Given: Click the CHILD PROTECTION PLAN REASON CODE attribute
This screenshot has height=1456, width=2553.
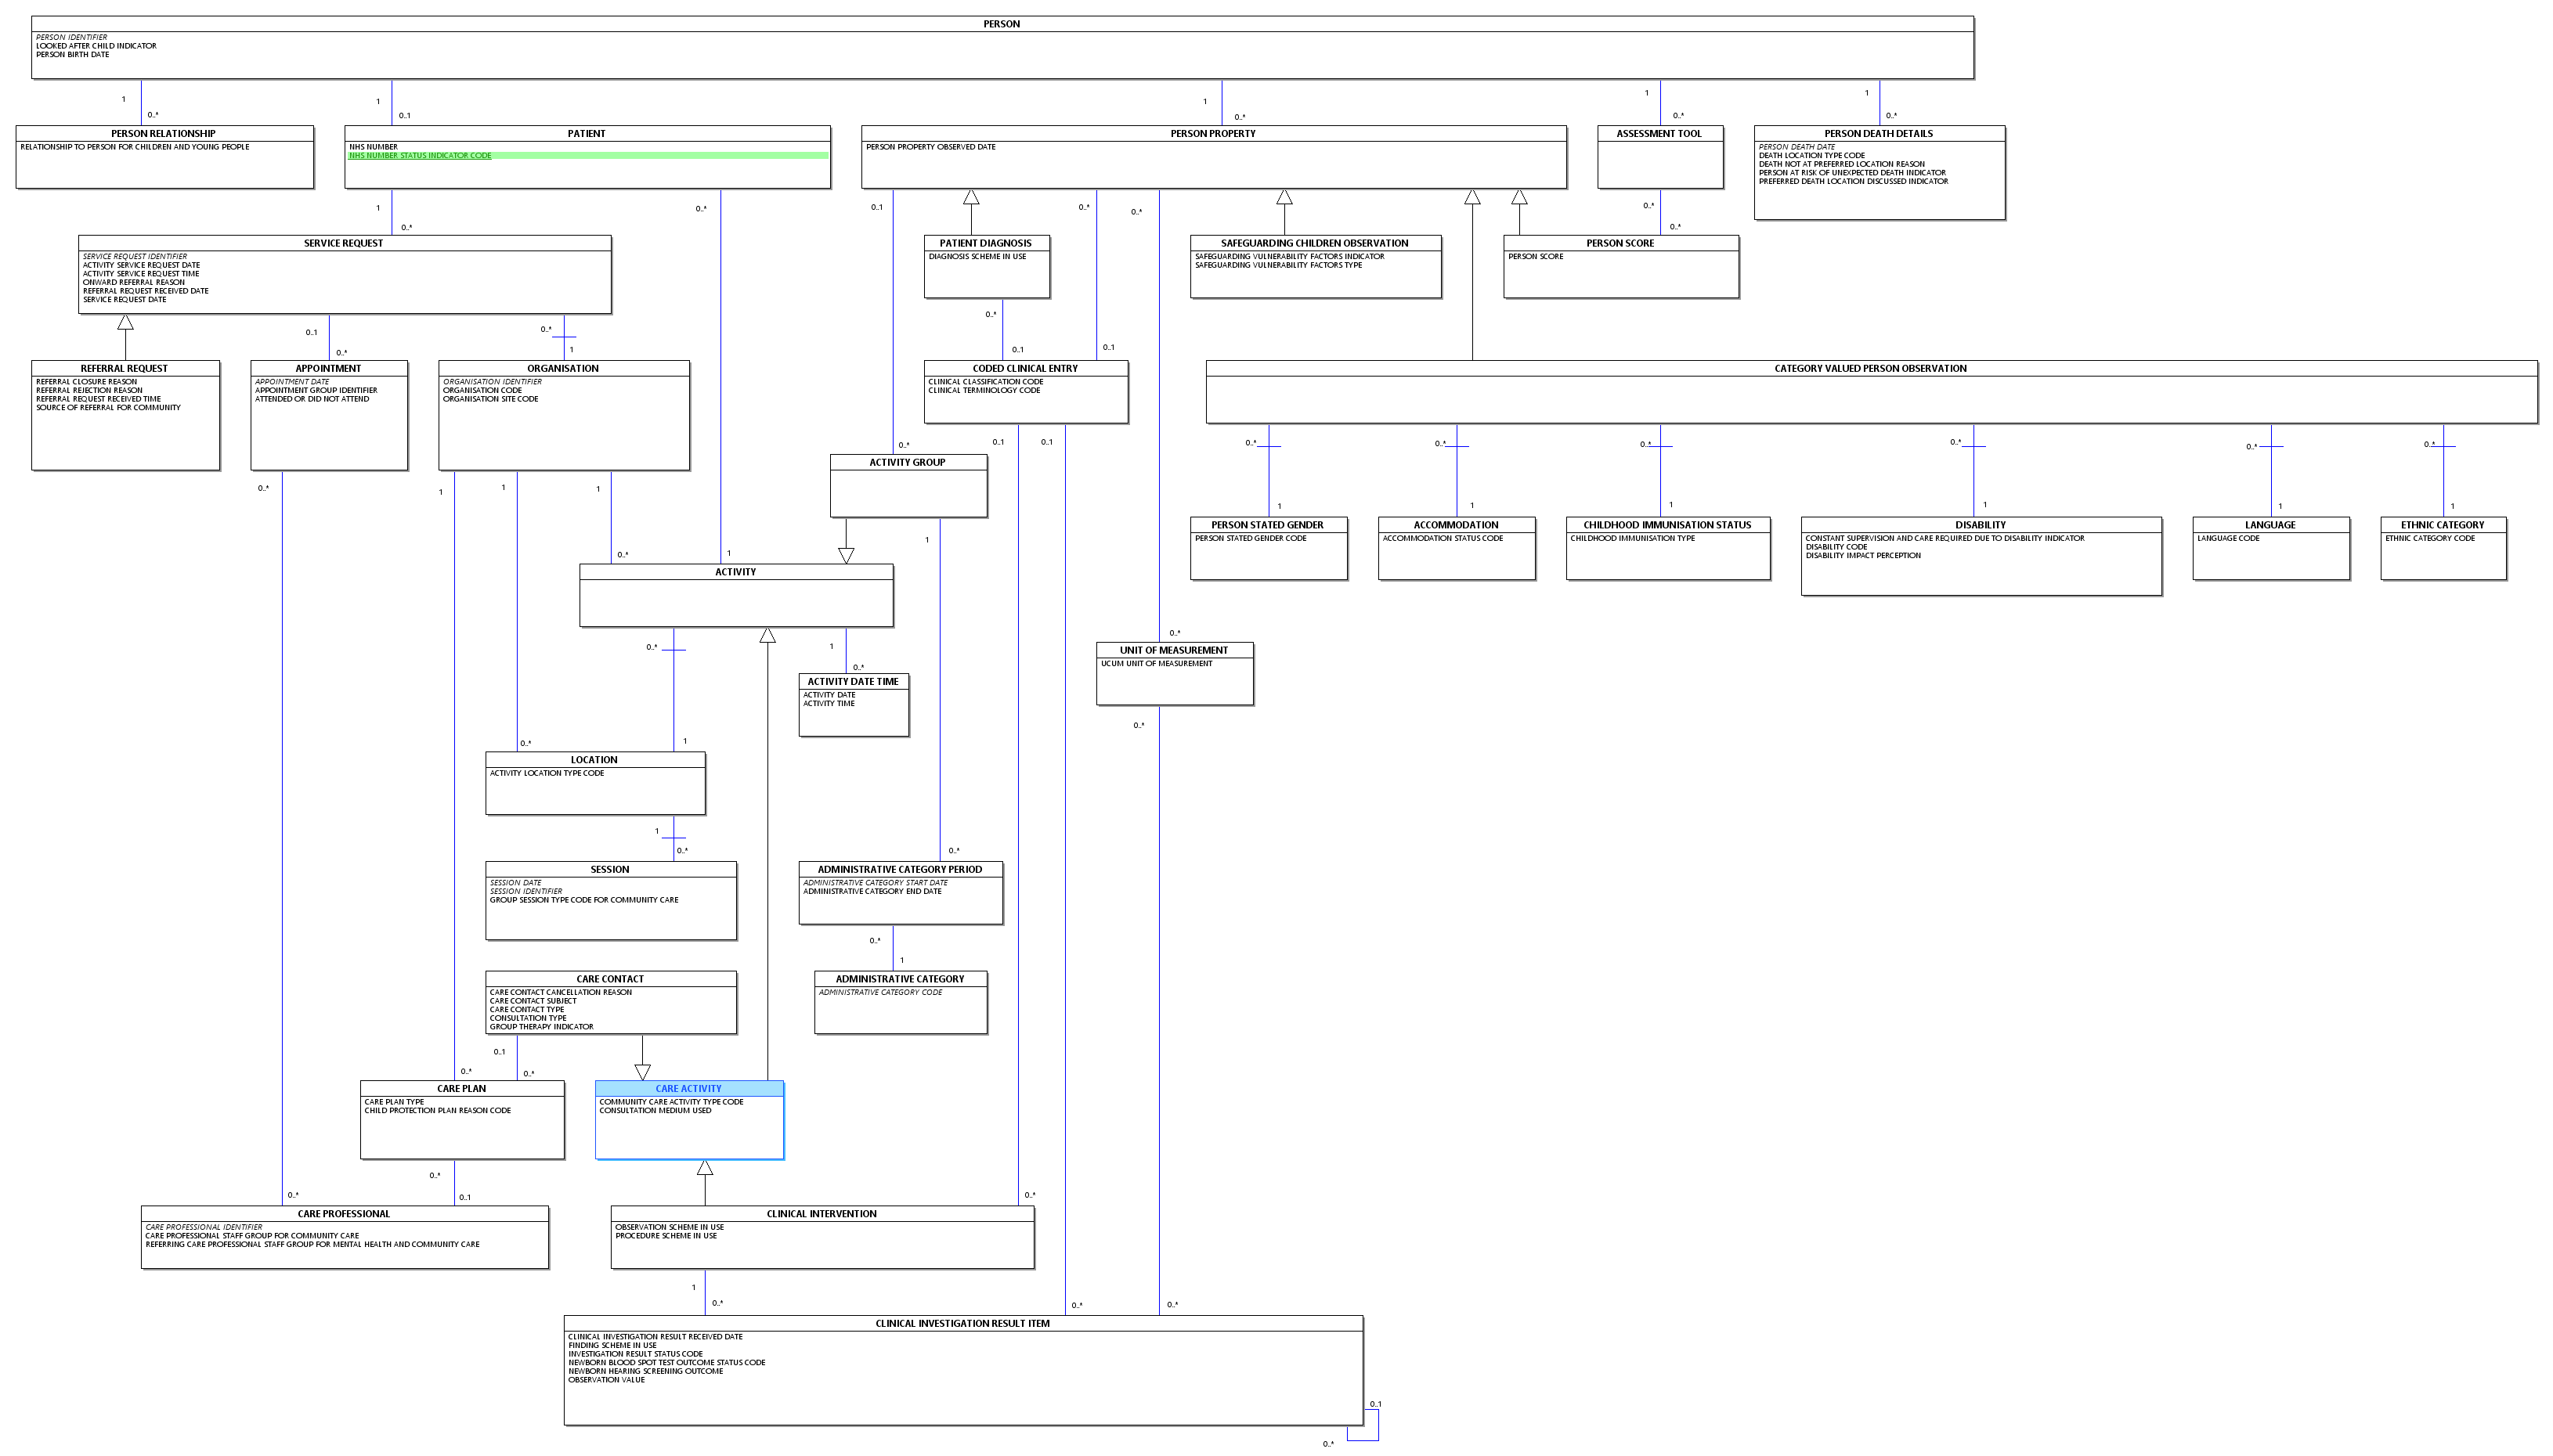Looking at the screenshot, I should click(437, 1111).
